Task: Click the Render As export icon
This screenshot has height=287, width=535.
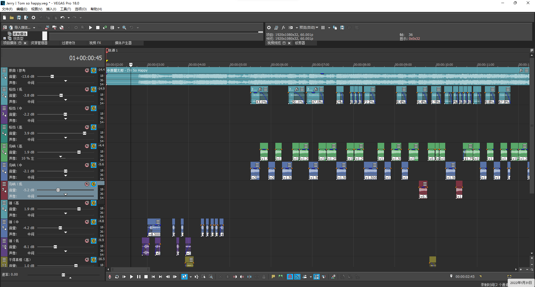Action: tap(26, 18)
